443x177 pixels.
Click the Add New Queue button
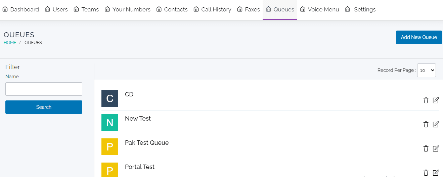419,37
